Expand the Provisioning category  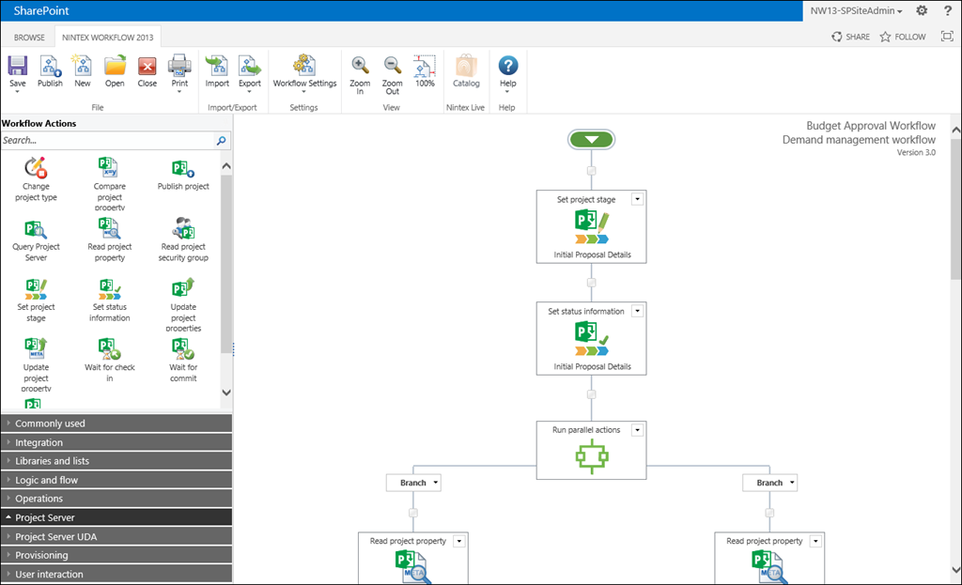point(116,555)
